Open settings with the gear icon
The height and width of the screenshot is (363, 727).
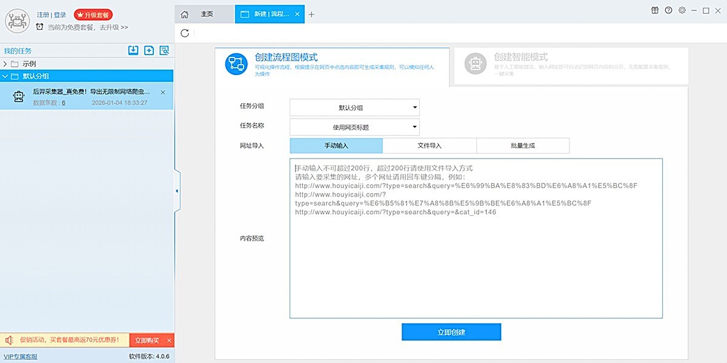point(682,10)
